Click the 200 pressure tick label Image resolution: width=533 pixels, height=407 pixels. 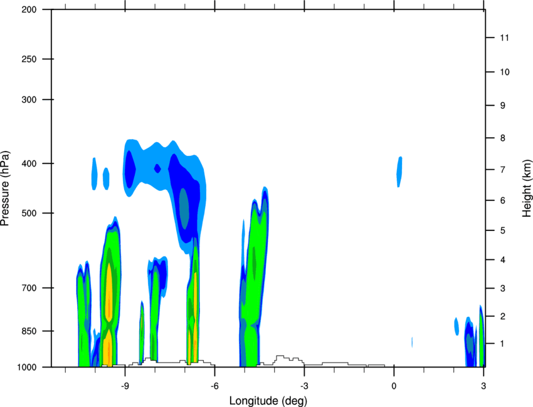click(29, 9)
